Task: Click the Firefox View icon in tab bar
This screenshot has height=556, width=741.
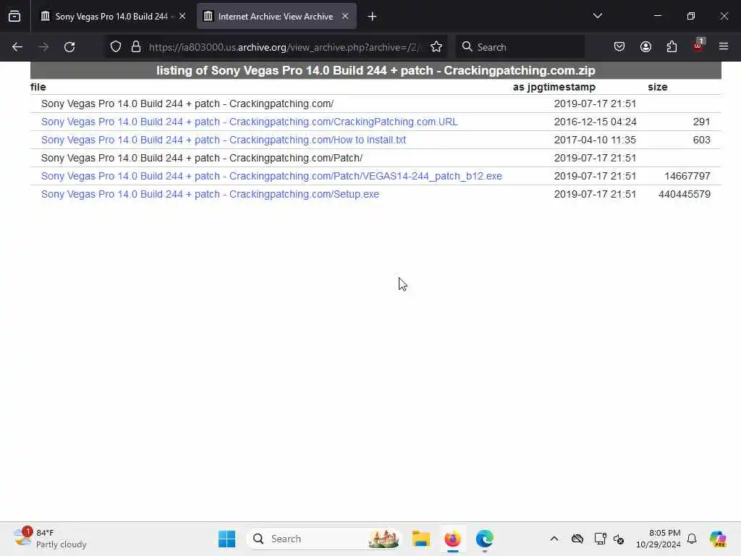Action: (14, 17)
